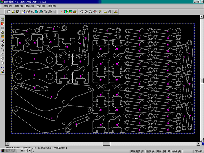Open the 模式 menu
The width and height of the screenshot is (204, 153).
tap(52, 6)
